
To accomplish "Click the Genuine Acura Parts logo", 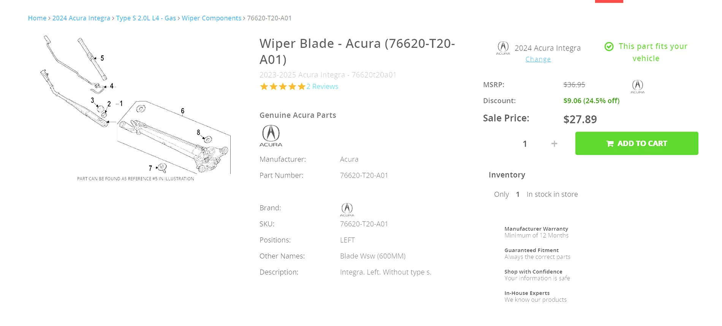I will 271,136.
